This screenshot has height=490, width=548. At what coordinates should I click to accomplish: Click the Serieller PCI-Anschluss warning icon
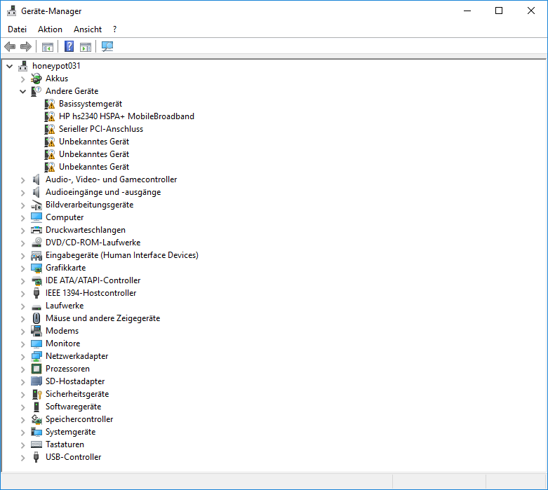point(50,129)
